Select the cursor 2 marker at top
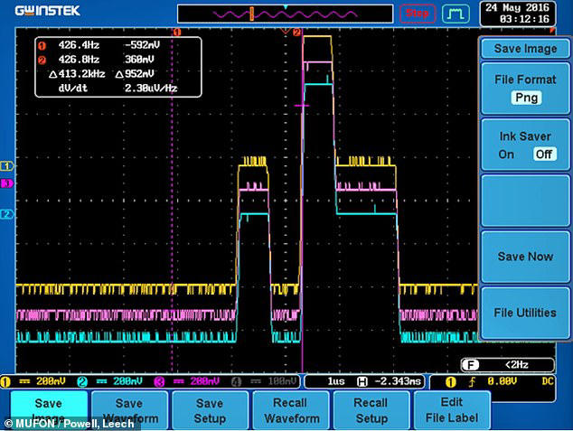The width and height of the screenshot is (573, 431). [296, 33]
